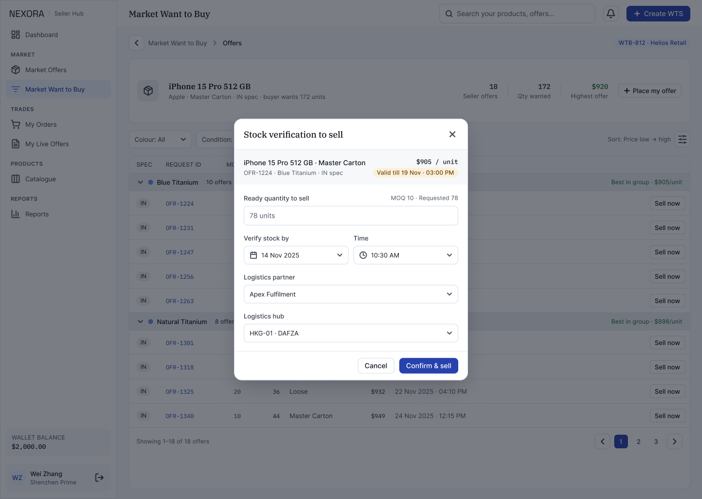Click Sell now for OFR-1247
702x499 pixels.
pyautogui.click(x=667, y=252)
